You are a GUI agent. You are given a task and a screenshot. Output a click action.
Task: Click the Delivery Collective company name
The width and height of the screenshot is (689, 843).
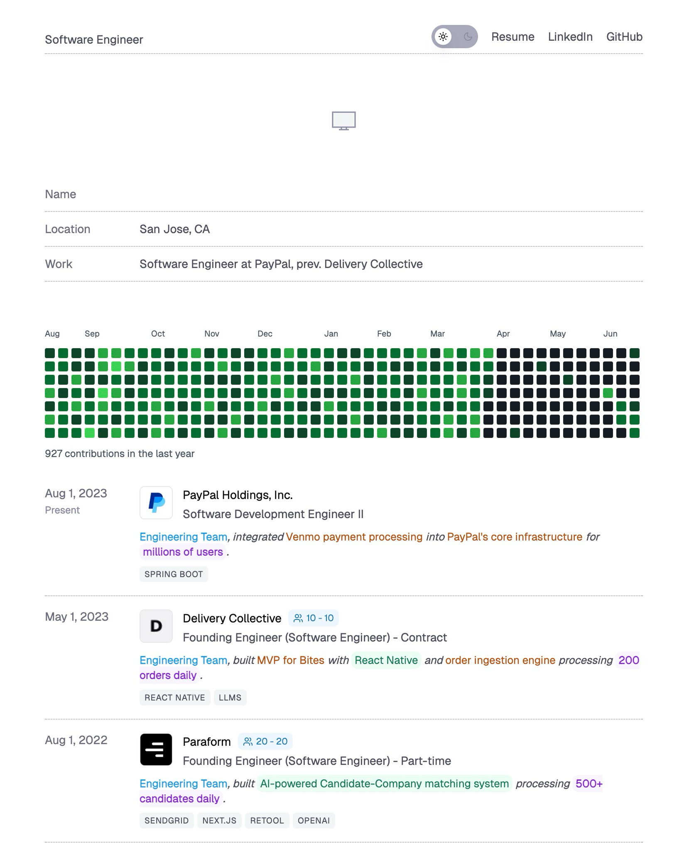point(232,618)
